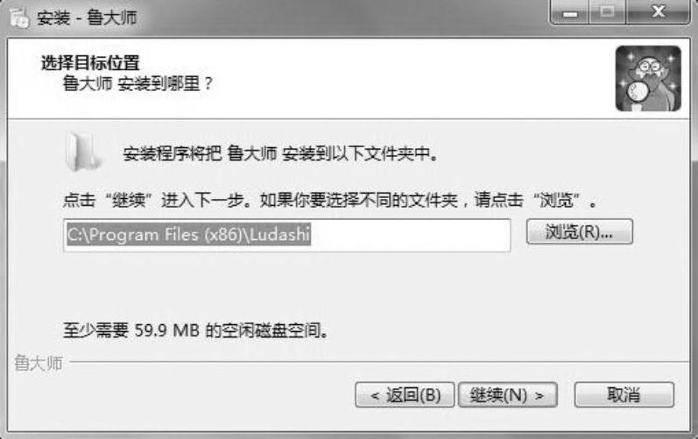698x439 pixels.
Task: Click the separator line next to 鲁大师 label
Action: pyautogui.click(x=379, y=362)
